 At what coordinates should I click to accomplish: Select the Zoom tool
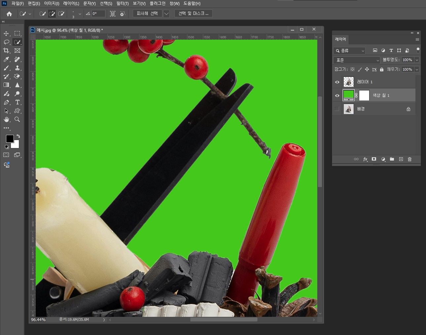point(17,120)
